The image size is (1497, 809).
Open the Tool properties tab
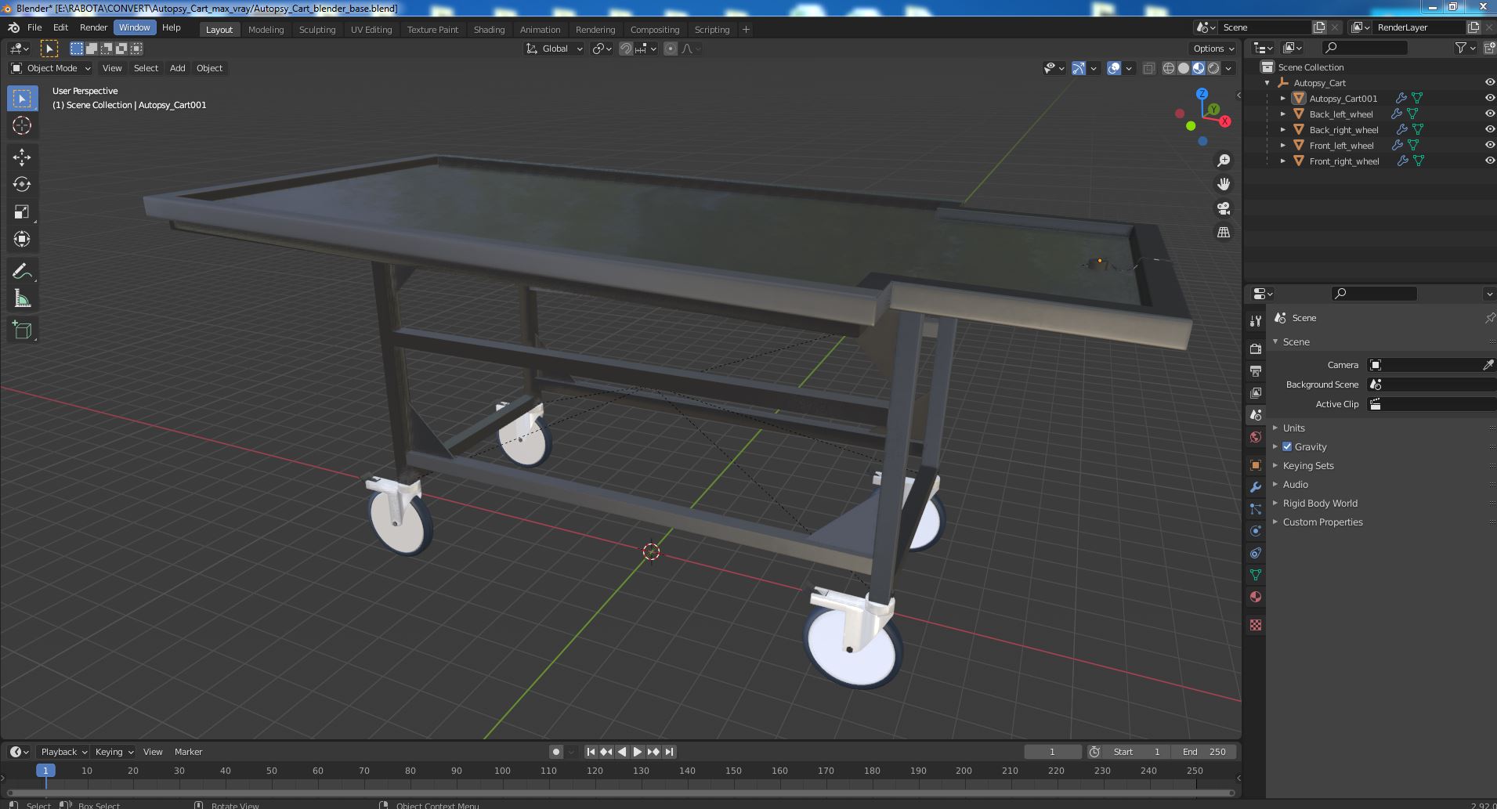pyautogui.click(x=1256, y=320)
